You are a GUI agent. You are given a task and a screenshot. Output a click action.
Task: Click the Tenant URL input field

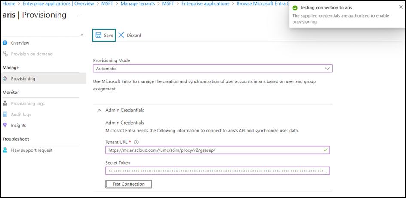tap(217, 150)
